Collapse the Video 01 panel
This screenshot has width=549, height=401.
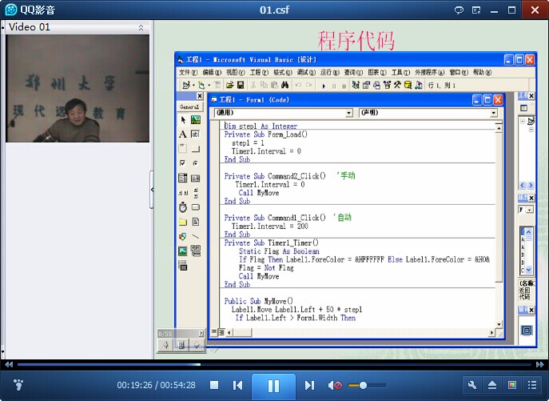tap(141, 27)
